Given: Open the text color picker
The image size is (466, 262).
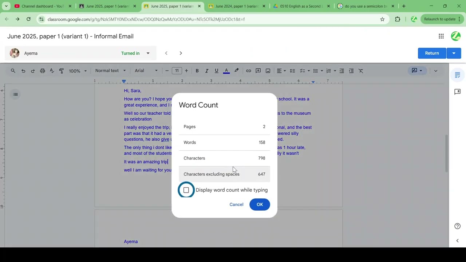Looking at the screenshot, I should pos(226,71).
